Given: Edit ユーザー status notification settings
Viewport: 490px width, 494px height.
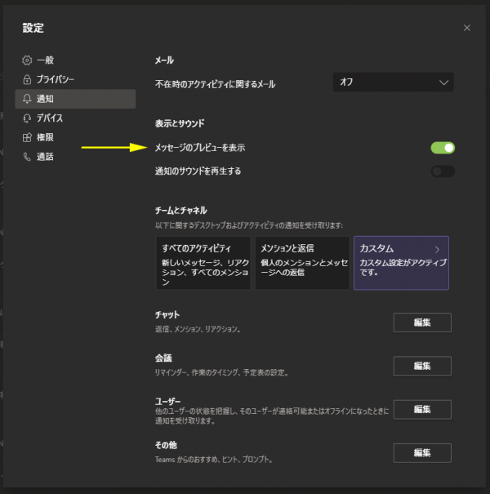Looking at the screenshot, I should [421, 409].
